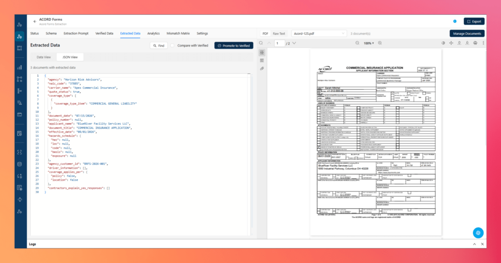Click the sync arrows icon in sidebar

click(x=20, y=176)
